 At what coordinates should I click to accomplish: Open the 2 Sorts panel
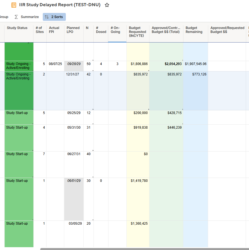click(54, 17)
